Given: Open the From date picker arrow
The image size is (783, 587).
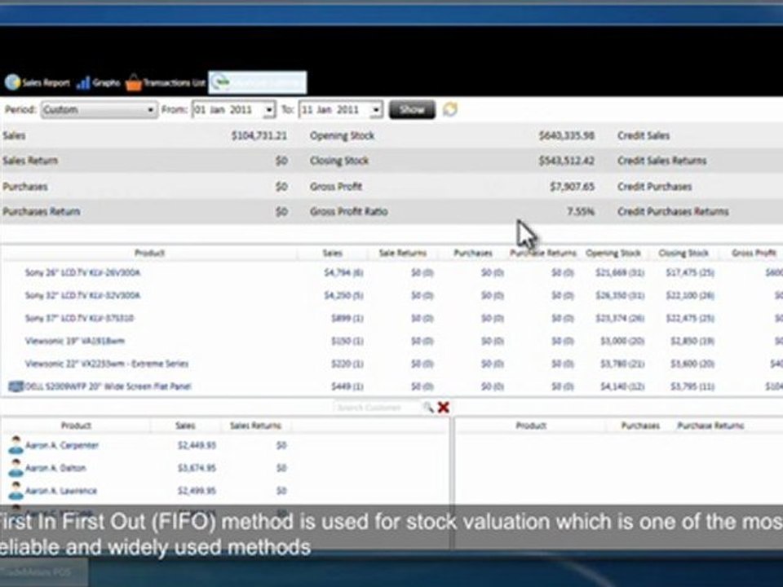Looking at the screenshot, I should [x=269, y=110].
